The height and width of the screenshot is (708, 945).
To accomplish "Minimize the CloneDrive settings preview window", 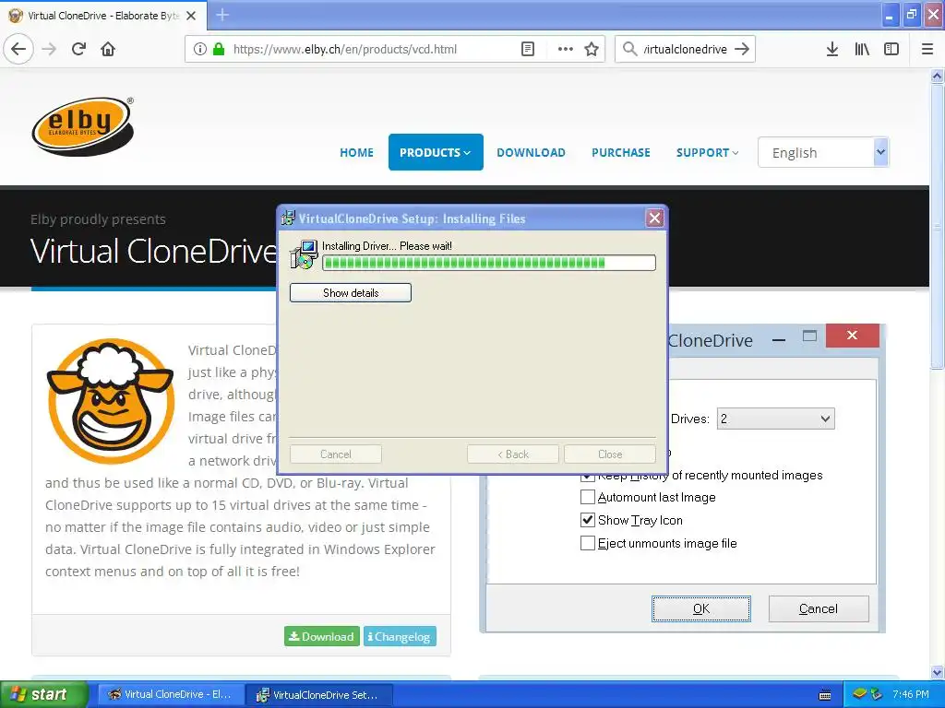I will [x=779, y=340].
